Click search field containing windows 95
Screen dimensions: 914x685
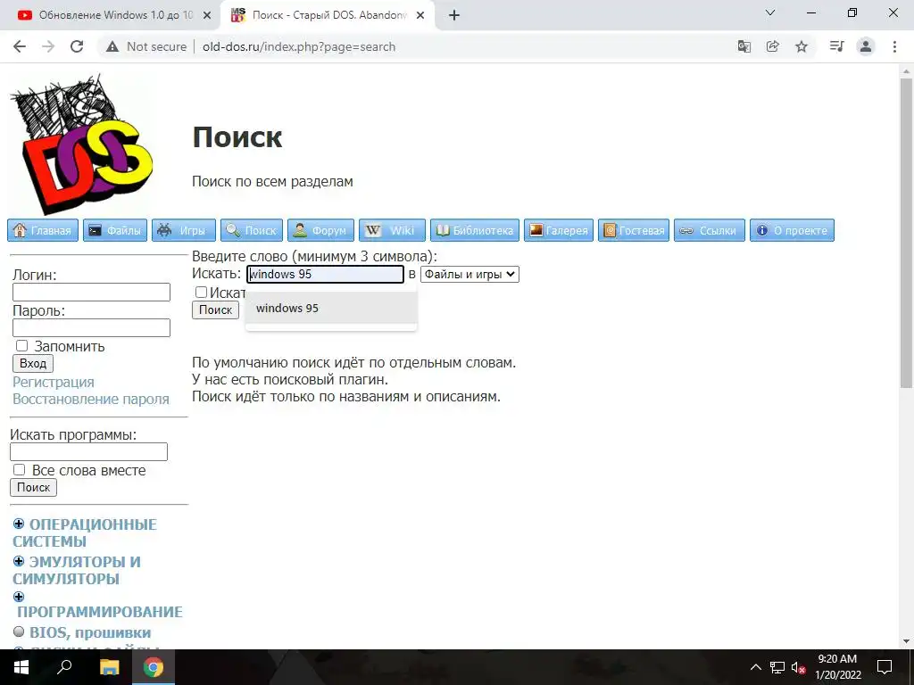tap(325, 275)
